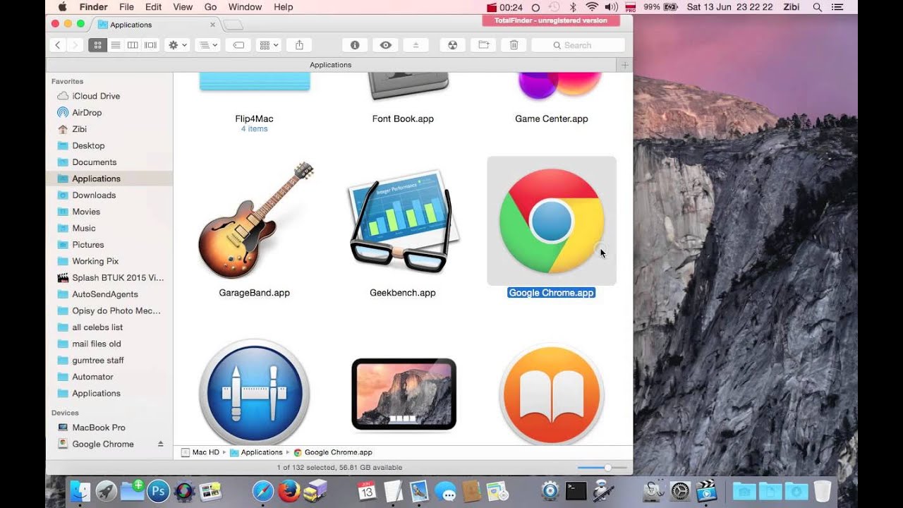
Task: Open Desktop in sidebar
Action: [x=88, y=145]
